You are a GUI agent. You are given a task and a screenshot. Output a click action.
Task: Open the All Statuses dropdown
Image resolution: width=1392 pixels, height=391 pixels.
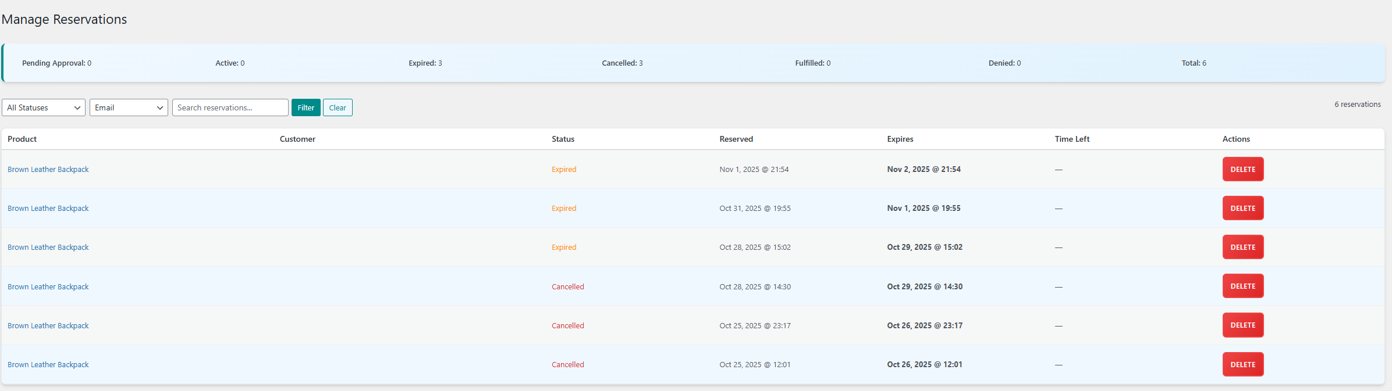click(x=44, y=107)
